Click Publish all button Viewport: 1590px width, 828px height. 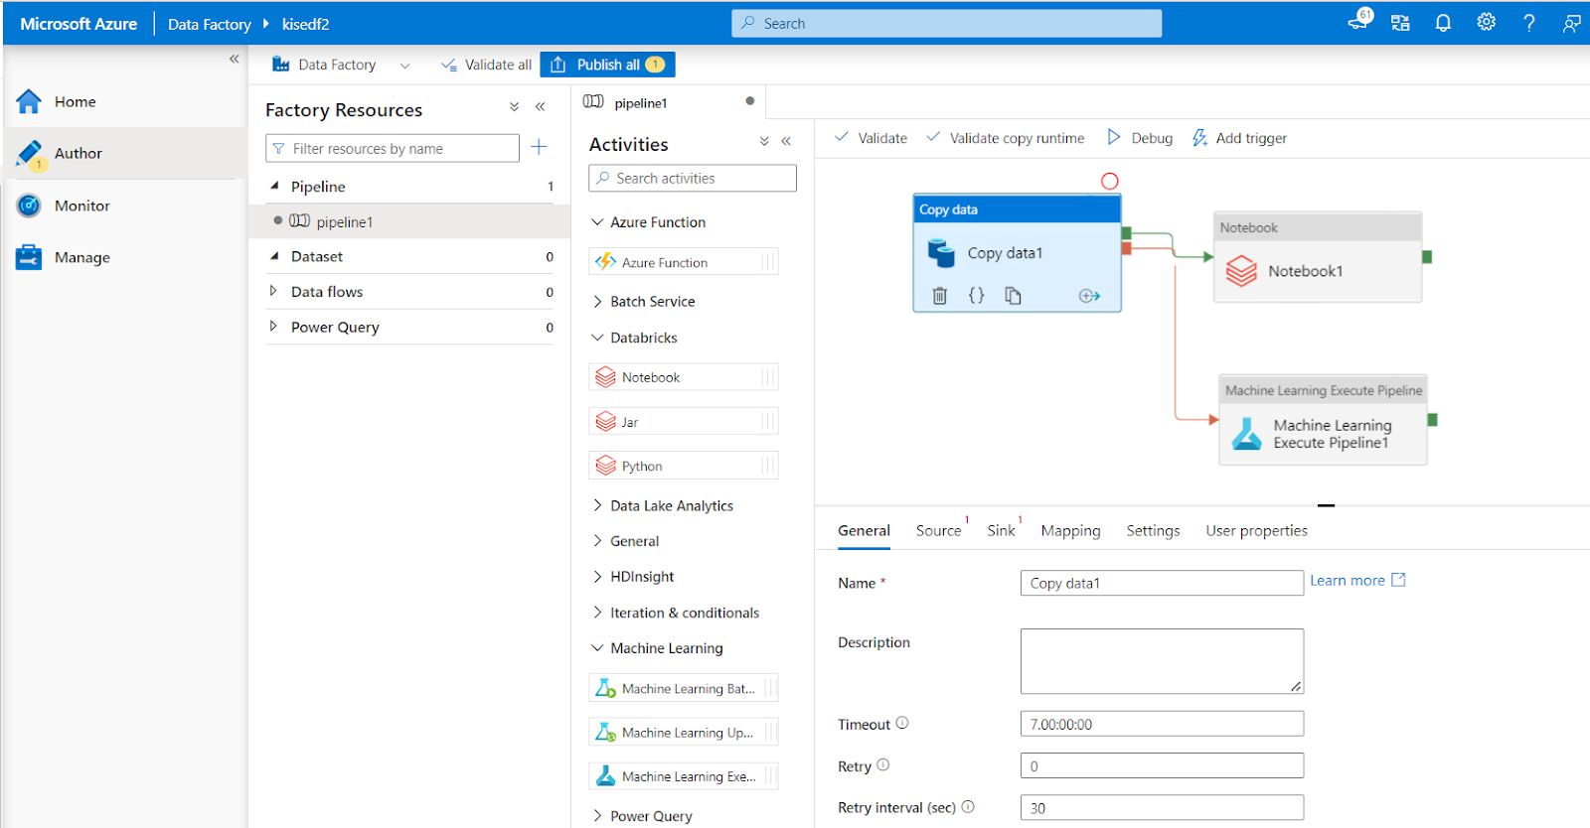click(607, 65)
